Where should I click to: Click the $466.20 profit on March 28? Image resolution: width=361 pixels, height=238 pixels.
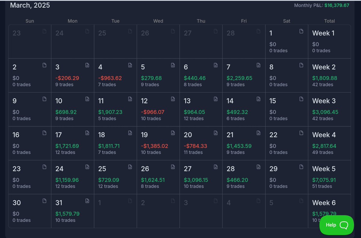237,180
